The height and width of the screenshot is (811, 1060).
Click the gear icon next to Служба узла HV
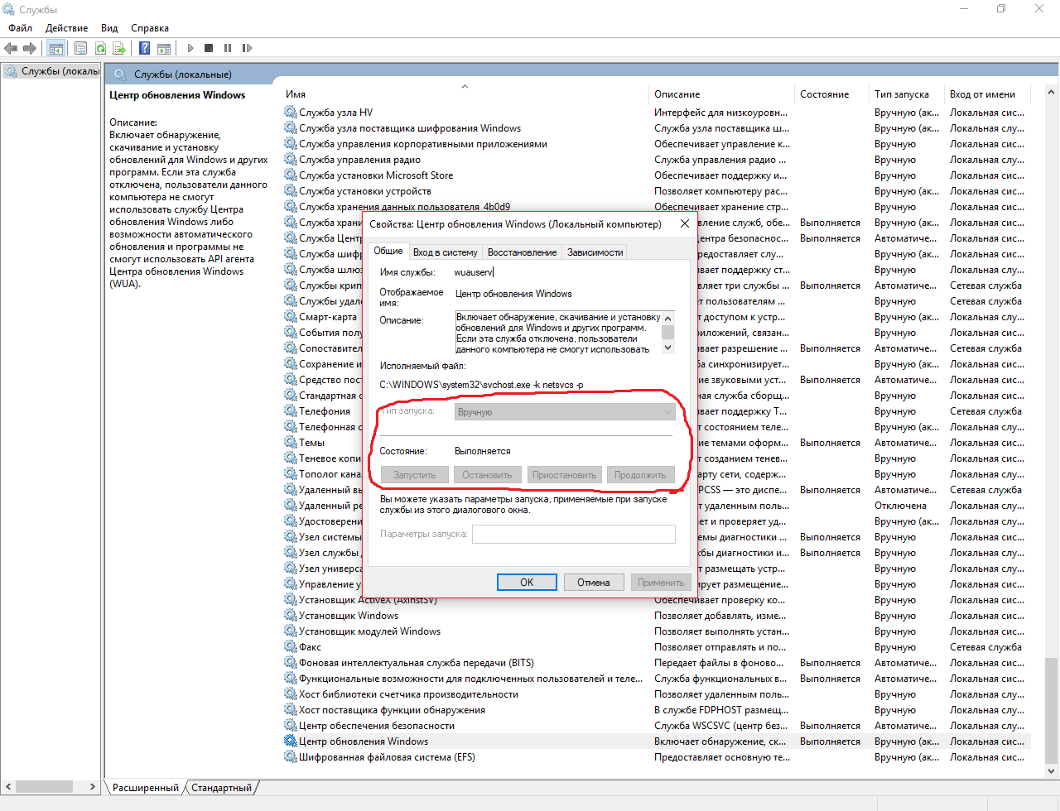[291, 112]
